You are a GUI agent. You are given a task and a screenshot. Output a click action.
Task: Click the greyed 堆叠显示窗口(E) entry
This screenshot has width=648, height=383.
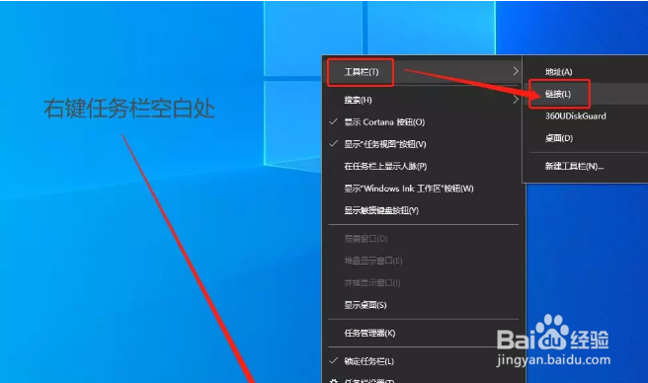[x=423, y=261]
